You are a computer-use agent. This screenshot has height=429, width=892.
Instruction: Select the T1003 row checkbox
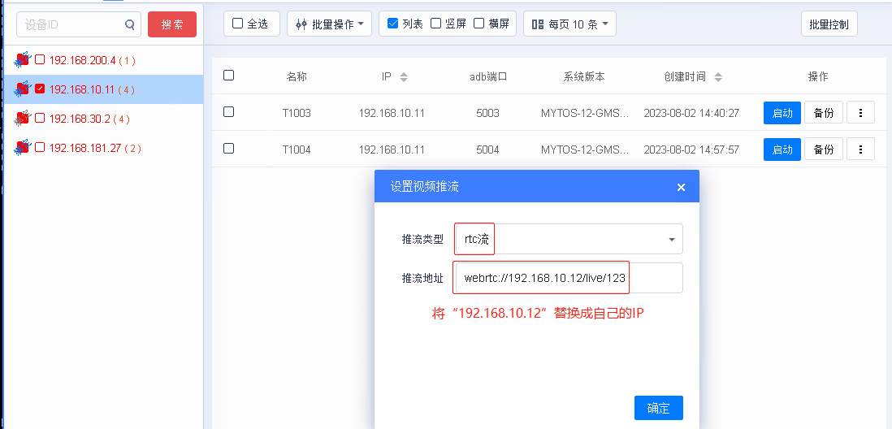229,112
